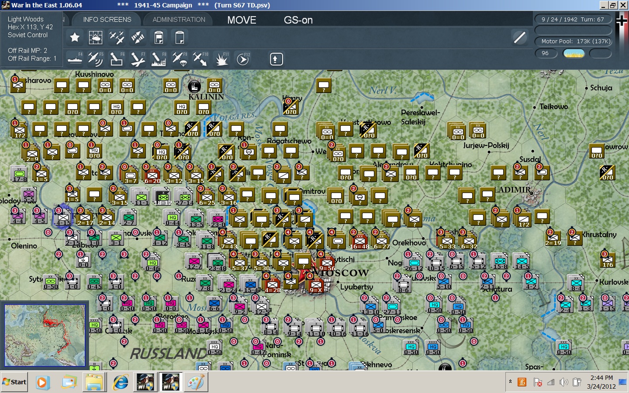Select the F5 air recon mode
Screen dimensions: 629x393
pos(95,59)
